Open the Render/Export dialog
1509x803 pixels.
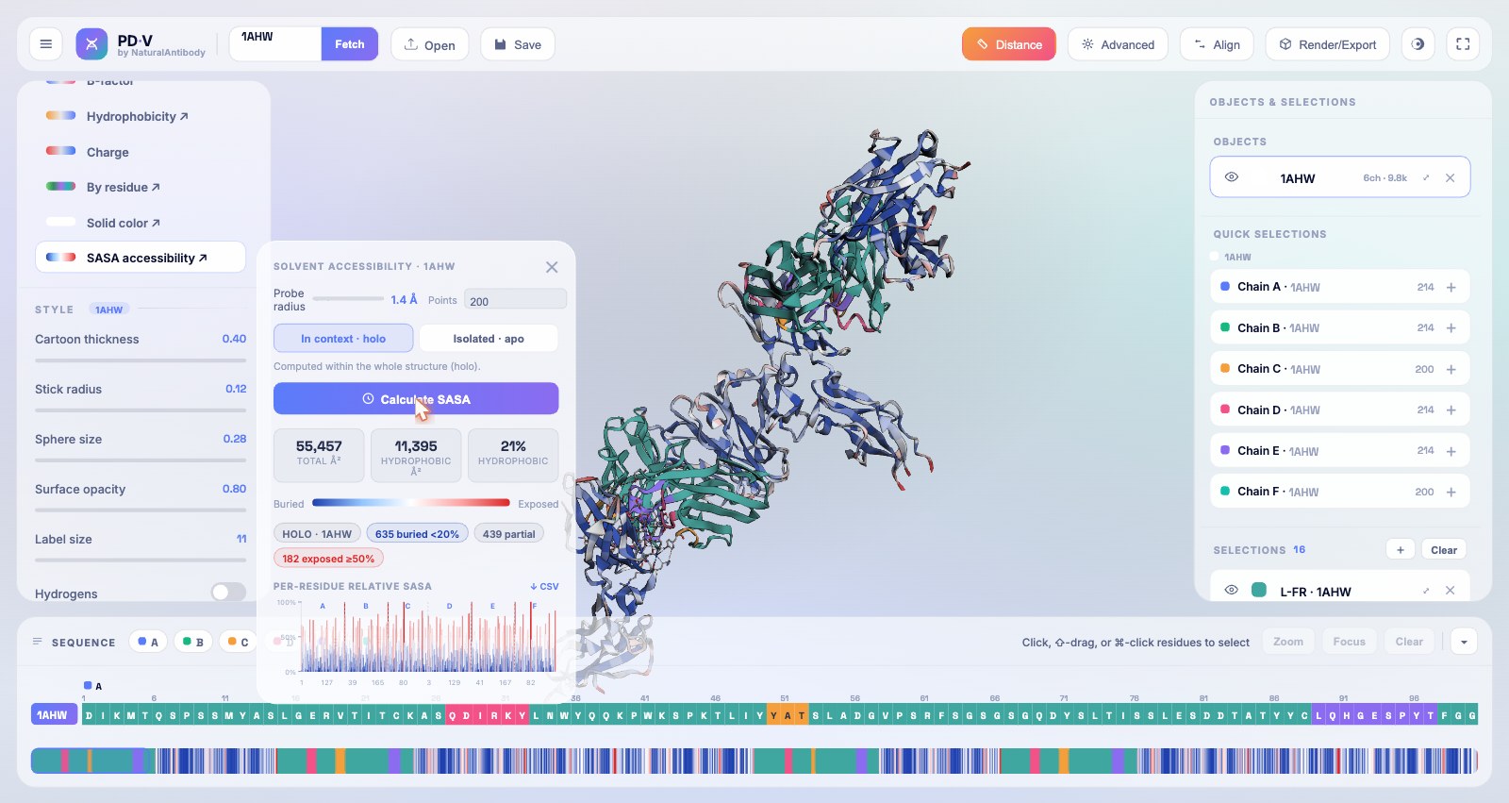tap(1328, 44)
